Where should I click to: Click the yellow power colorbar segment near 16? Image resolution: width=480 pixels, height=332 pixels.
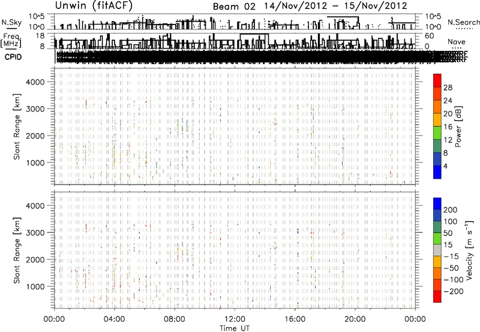pos(437,120)
